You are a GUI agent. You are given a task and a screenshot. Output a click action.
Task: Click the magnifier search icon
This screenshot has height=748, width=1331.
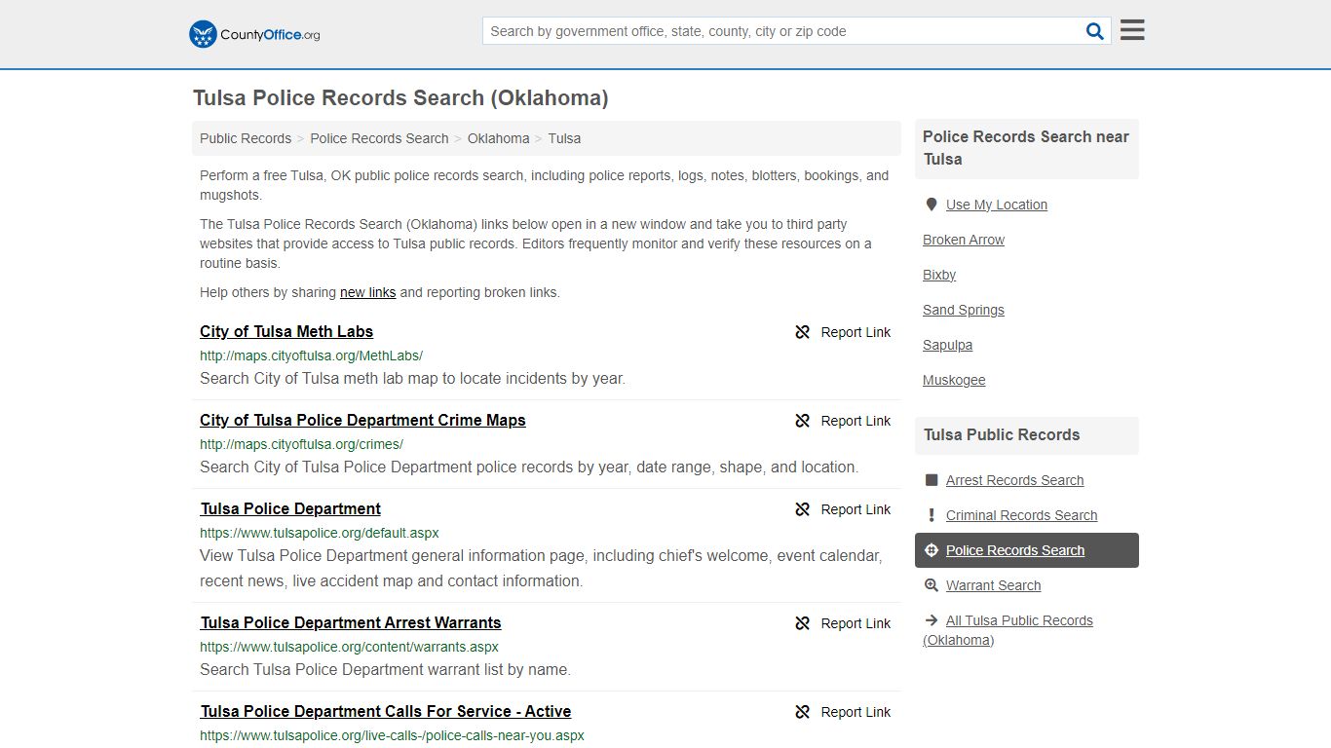pyautogui.click(x=1095, y=31)
